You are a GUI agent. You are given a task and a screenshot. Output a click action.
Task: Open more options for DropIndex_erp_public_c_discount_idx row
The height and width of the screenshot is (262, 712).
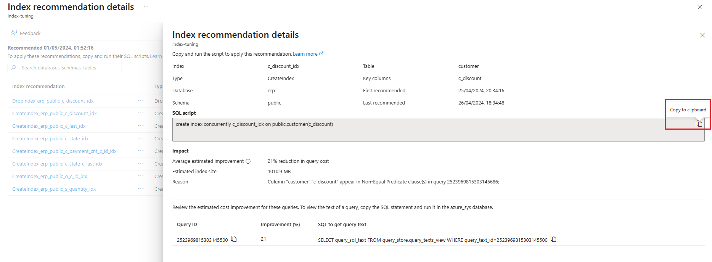point(141,101)
